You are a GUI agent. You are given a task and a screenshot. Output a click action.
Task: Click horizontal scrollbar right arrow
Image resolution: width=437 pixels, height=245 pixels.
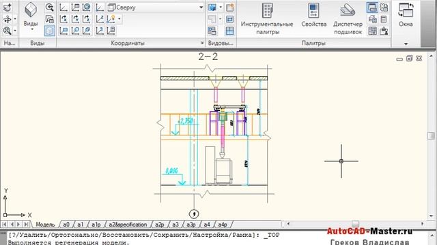pyautogui.click(x=422, y=224)
